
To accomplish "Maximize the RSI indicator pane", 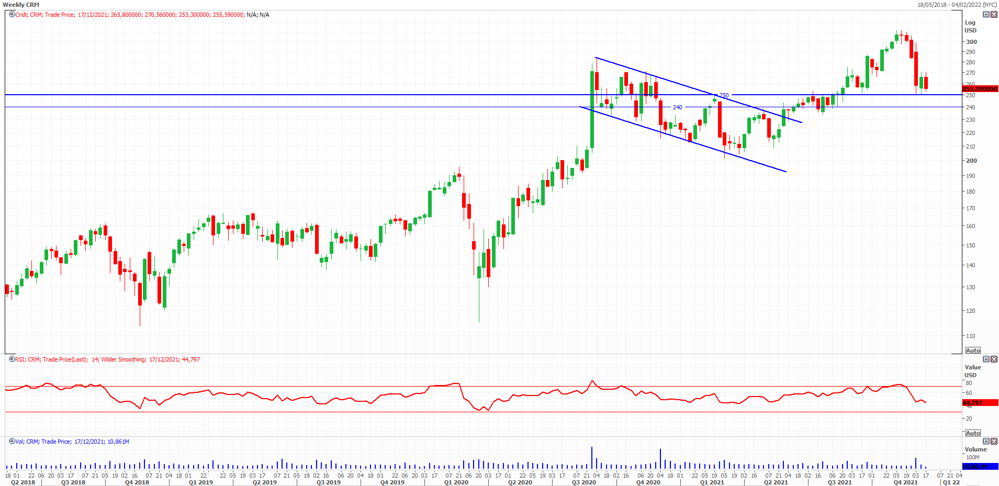I will 986,359.
